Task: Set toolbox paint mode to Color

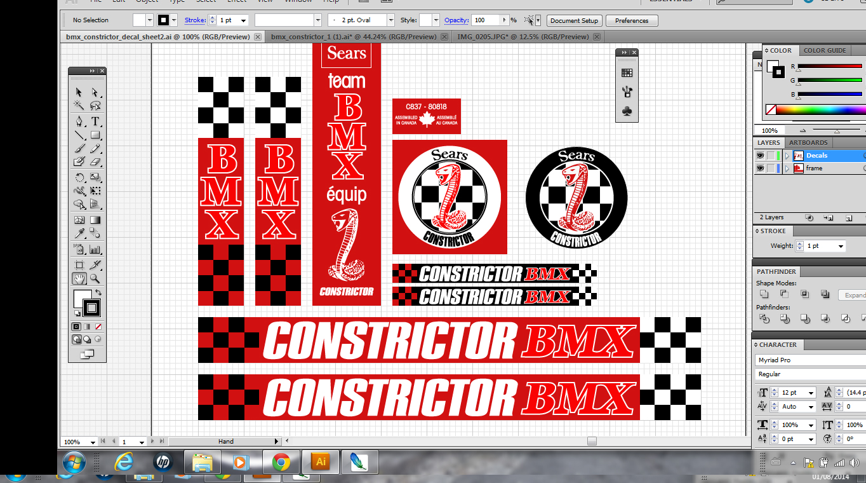Action: 76,326
